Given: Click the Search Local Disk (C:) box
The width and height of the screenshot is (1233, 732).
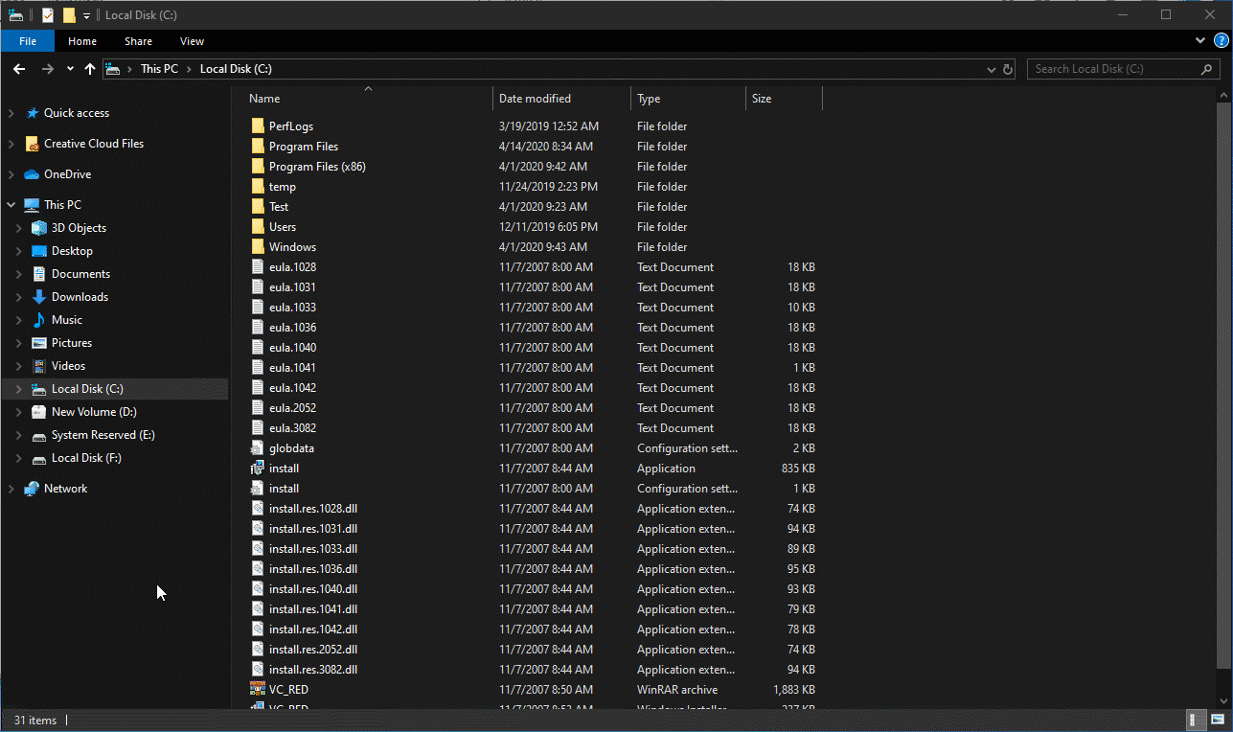Looking at the screenshot, I should click(x=1111, y=69).
